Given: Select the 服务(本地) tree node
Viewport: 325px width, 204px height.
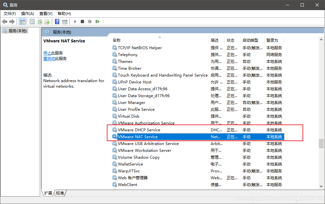Looking at the screenshot, I should click(15, 31).
